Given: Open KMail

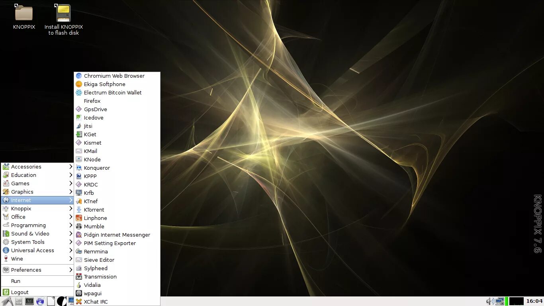Looking at the screenshot, I should pos(117,151).
